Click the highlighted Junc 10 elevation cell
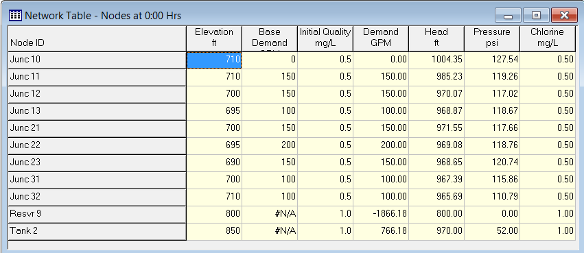 (214, 60)
